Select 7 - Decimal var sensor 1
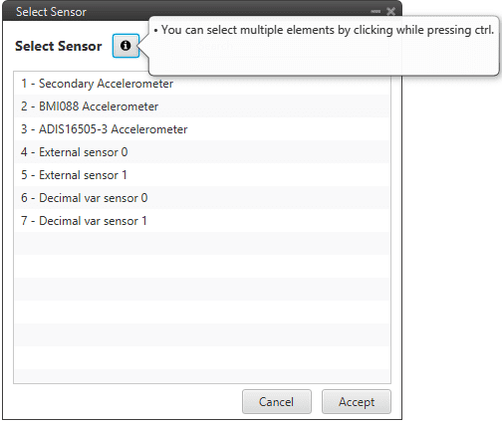 coord(202,221)
